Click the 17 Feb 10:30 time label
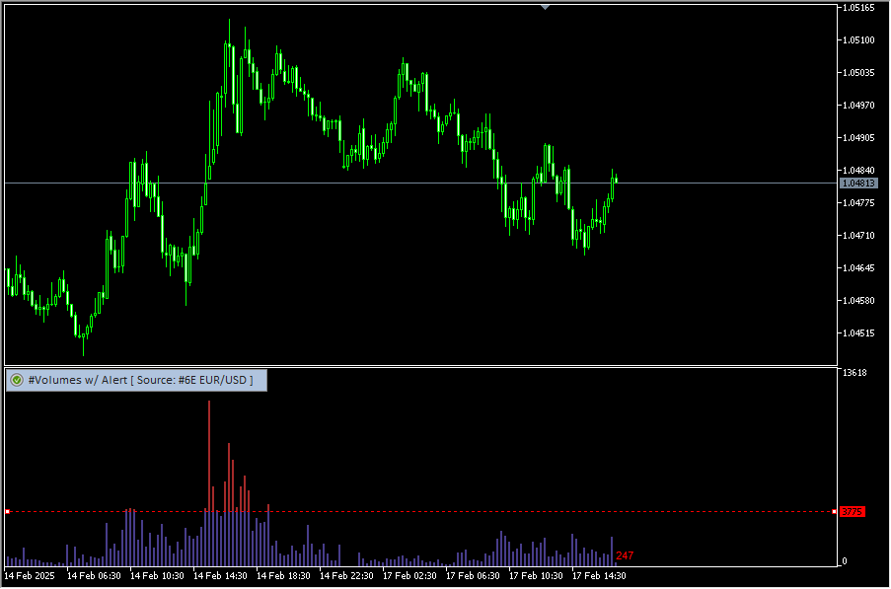Screen dimensions: 891x589 coord(535,575)
